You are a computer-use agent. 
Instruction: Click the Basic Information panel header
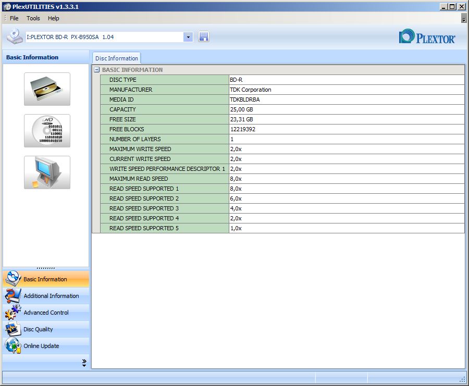pos(46,57)
